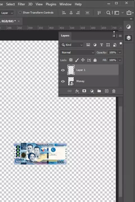Viewport: 135px width, 202px height.
Task: Open the workspace switcher icon
Action: point(116,13)
